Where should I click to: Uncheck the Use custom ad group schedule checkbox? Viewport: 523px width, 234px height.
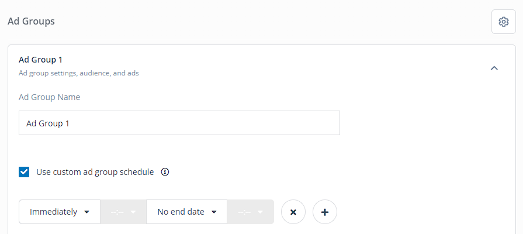pos(24,172)
